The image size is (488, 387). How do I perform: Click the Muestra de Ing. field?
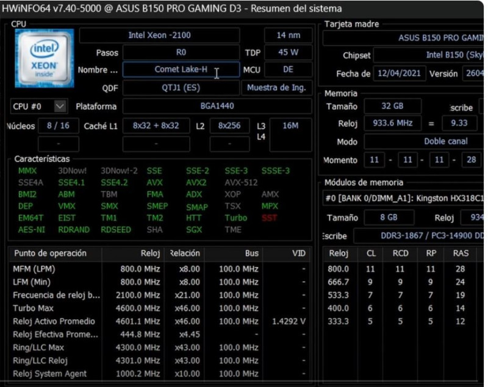[277, 88]
